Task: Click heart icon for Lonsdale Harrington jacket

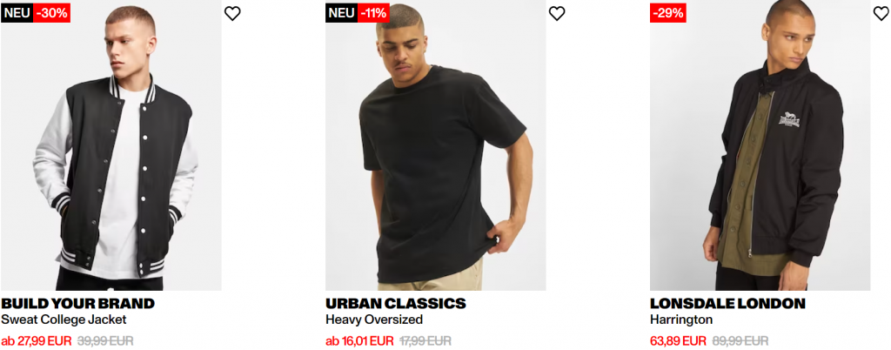Action: tap(881, 13)
